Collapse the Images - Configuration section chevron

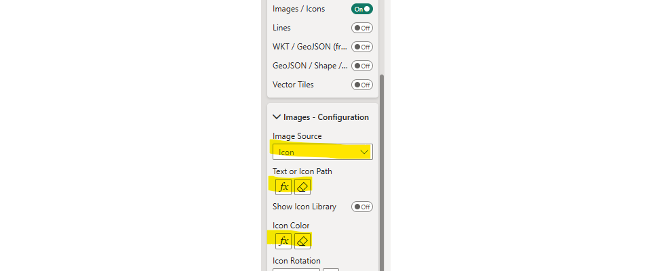(x=277, y=117)
